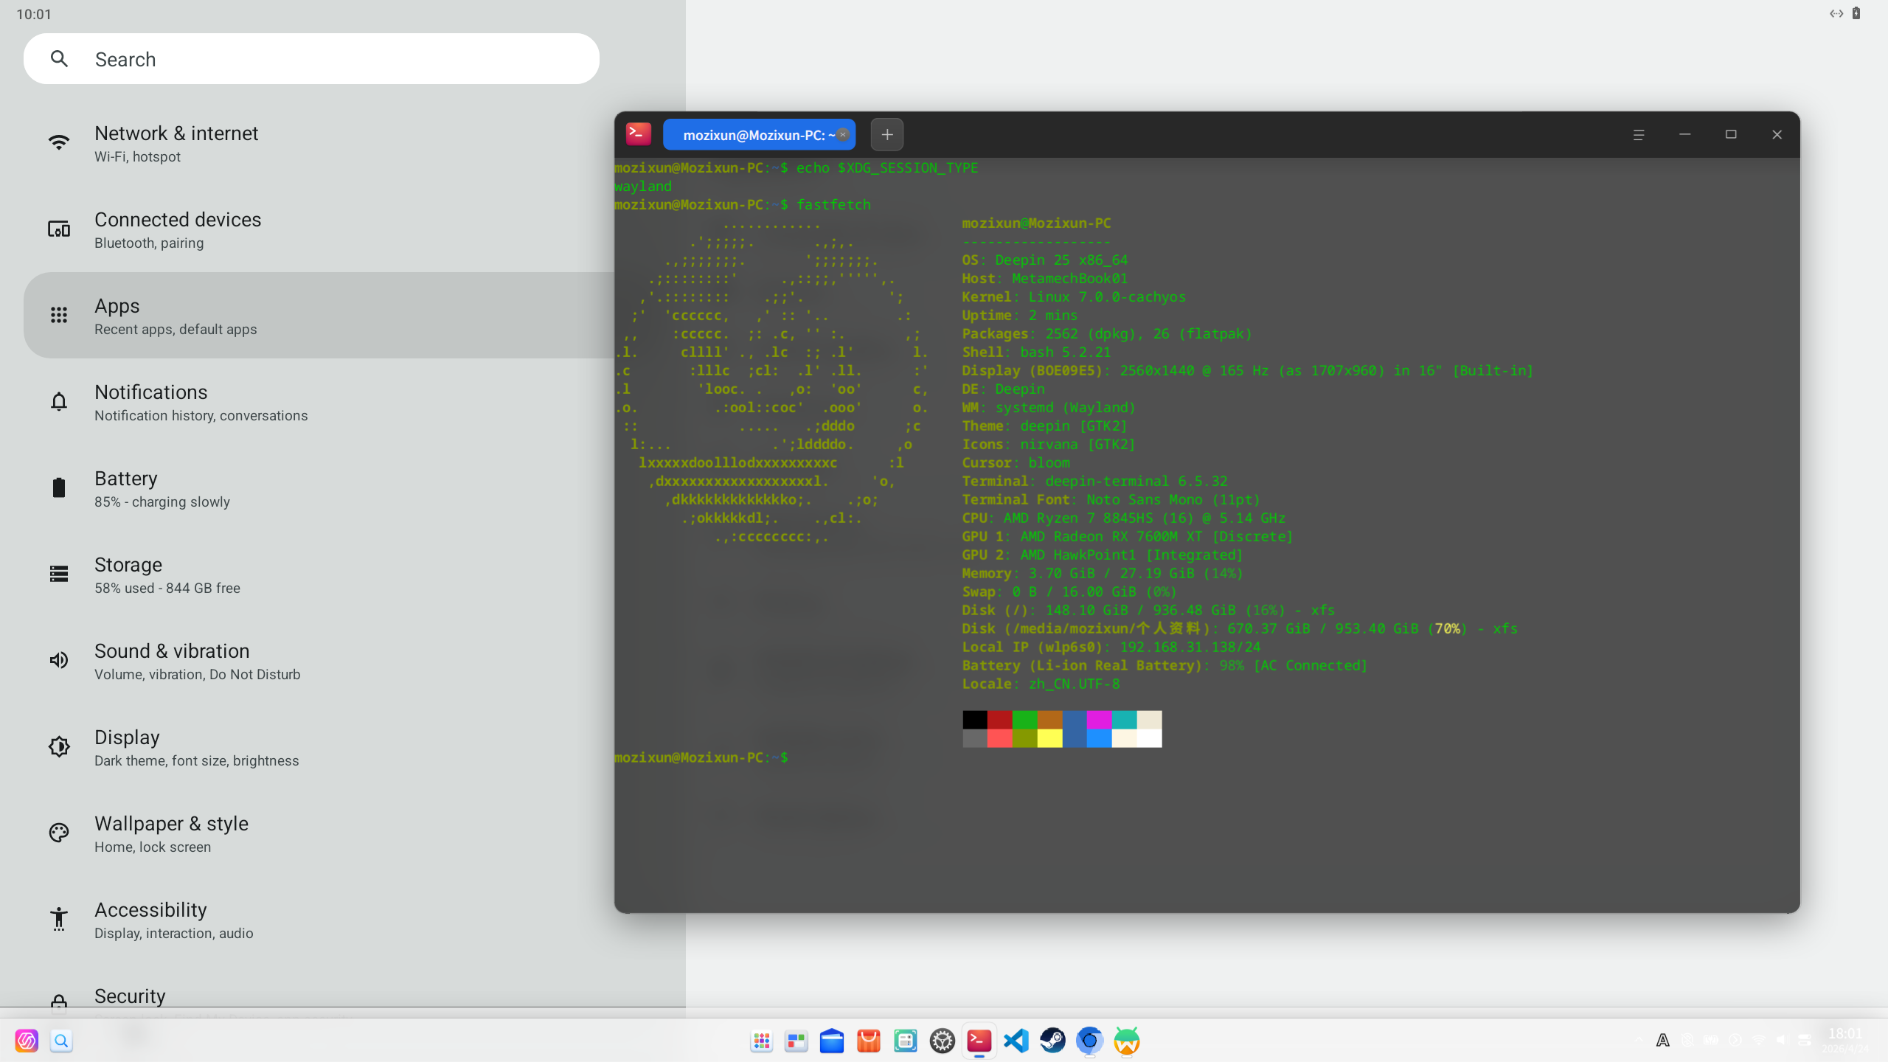Open the Steam icon in the dock
This screenshot has width=1888, height=1062.
[x=1052, y=1041]
